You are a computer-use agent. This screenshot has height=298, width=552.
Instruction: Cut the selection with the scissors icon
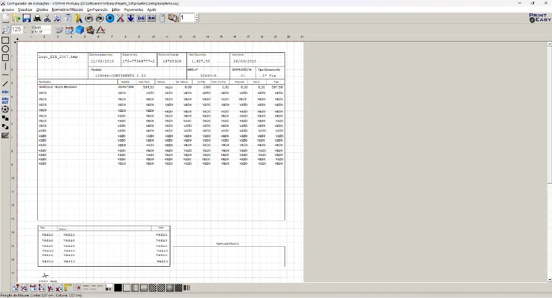47,18
